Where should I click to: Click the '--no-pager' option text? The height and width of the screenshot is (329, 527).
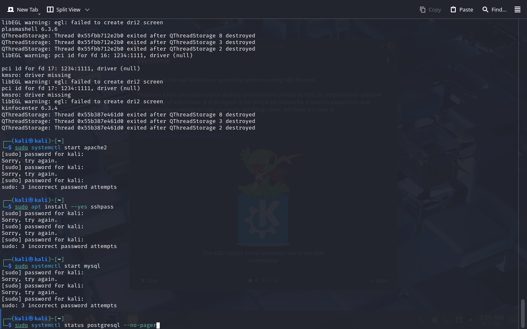pos(140,325)
